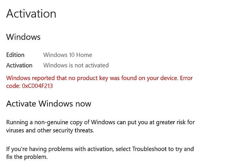The image size is (241, 167).
Task: Click the Activation label under Edition
Action: click(19, 65)
